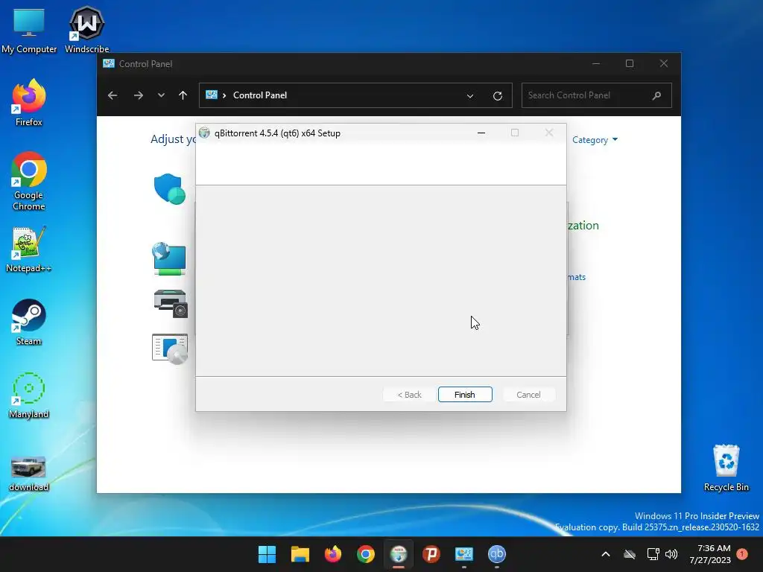Click Control Panel breadcrumb in address bar

[x=260, y=95]
